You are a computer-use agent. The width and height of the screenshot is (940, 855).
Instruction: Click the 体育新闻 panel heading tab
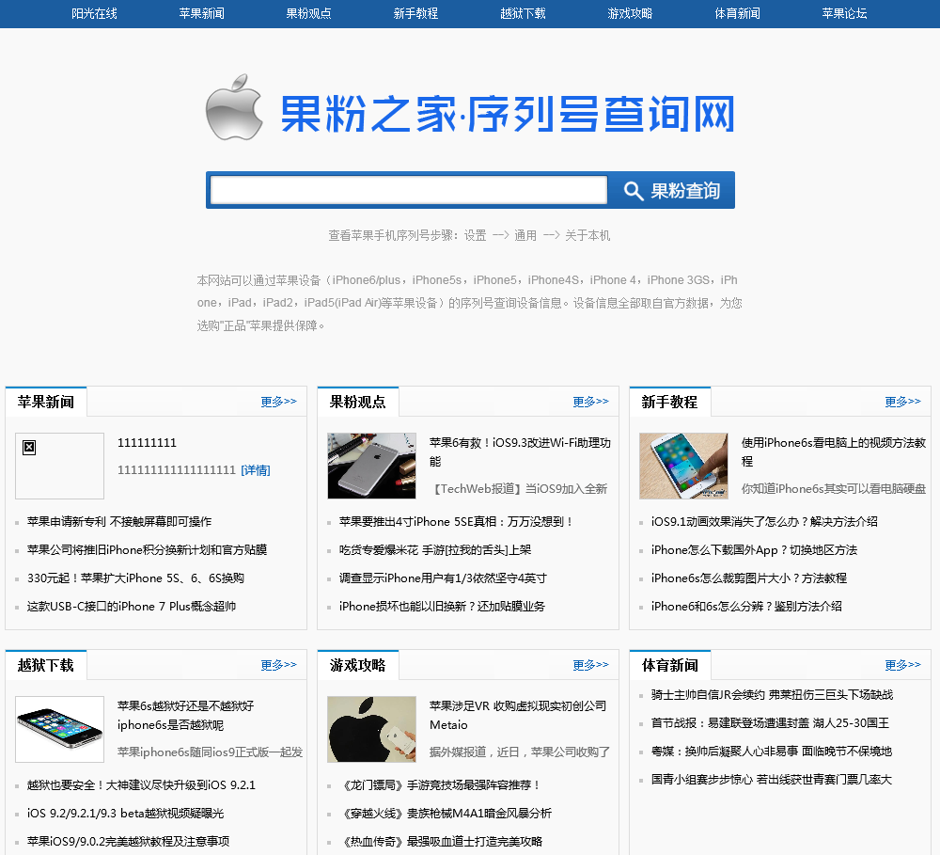click(669, 665)
